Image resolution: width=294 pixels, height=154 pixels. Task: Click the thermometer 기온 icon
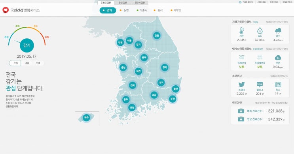tap(241, 31)
